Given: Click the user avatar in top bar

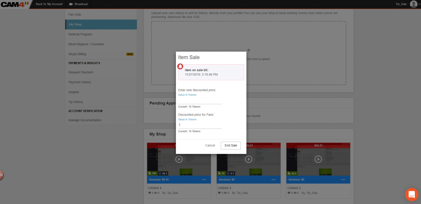Looking at the screenshot, I should coord(413,4).
